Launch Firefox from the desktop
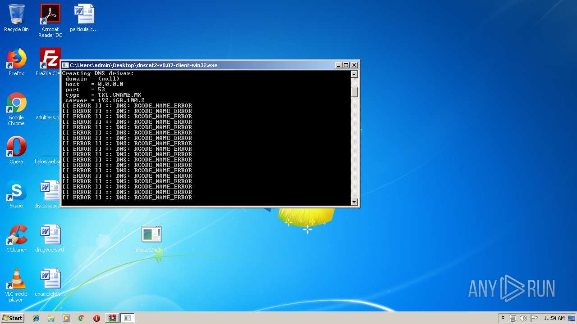 (16, 62)
